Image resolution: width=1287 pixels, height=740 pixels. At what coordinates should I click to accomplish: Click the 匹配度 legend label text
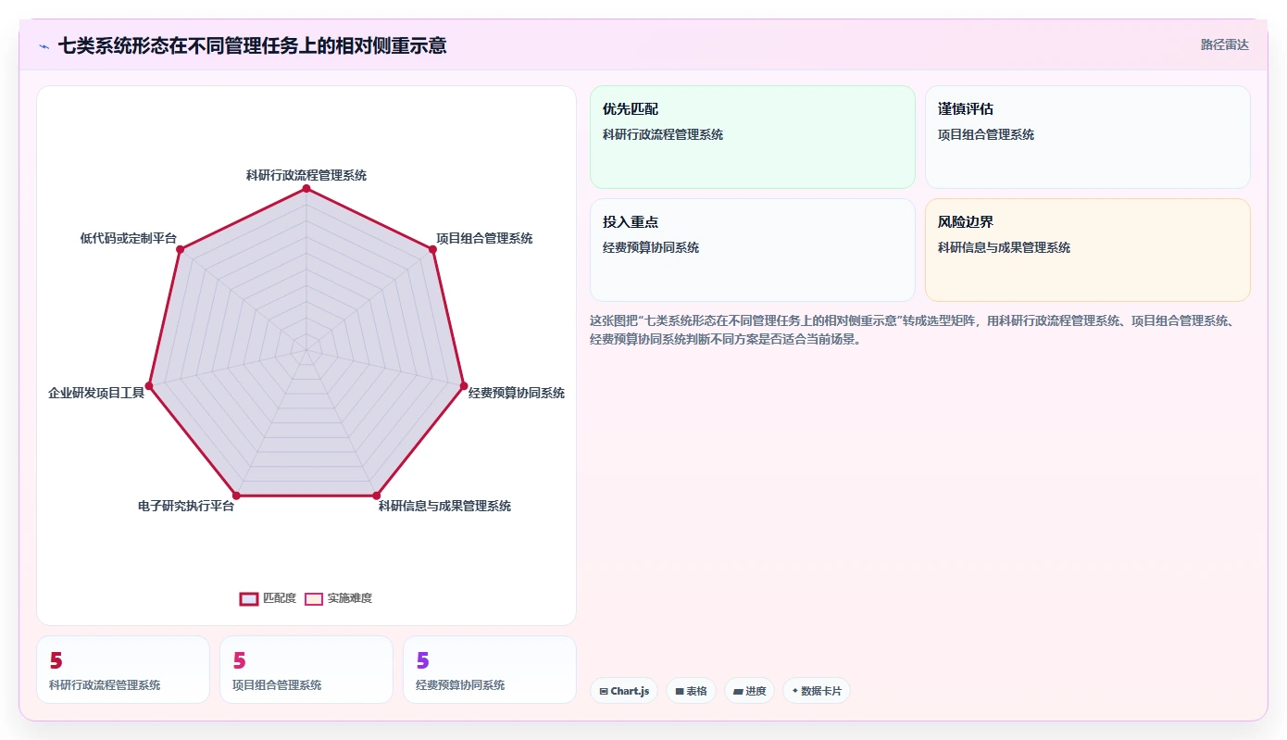coord(280,598)
